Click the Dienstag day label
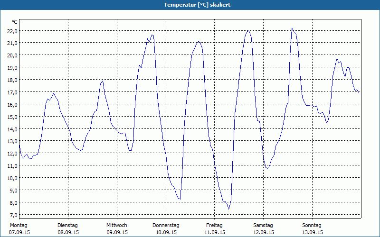 67,226
